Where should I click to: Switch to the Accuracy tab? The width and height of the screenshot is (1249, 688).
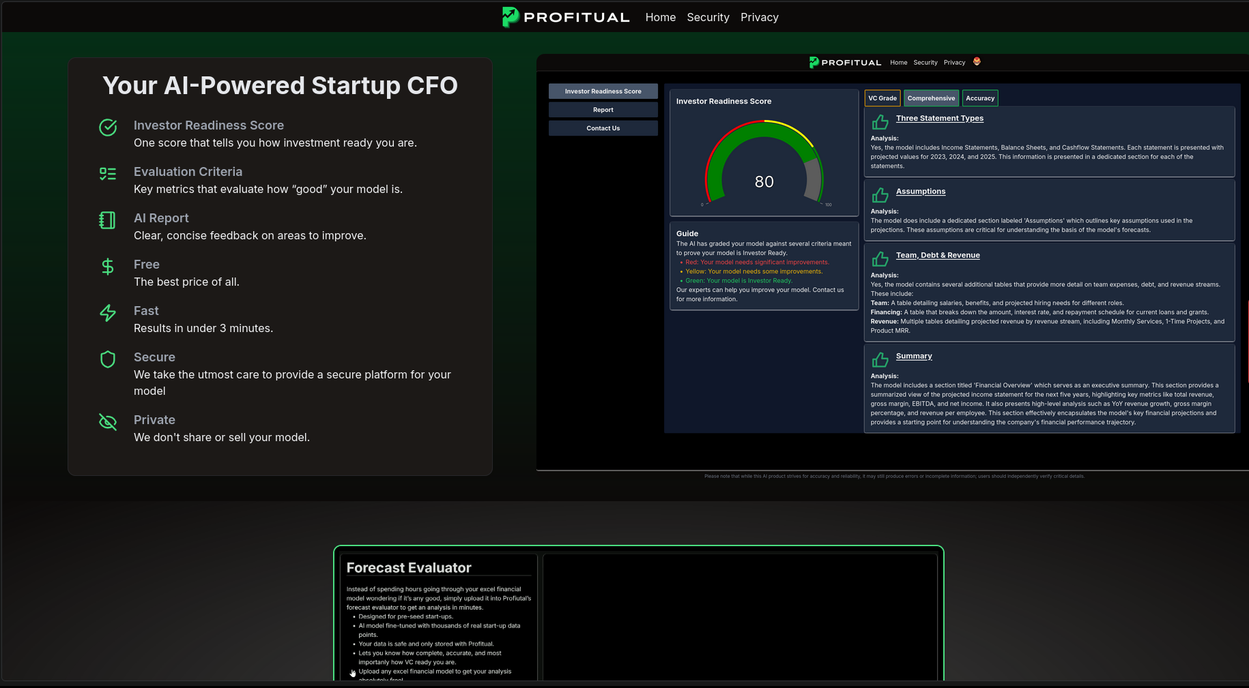coord(980,98)
